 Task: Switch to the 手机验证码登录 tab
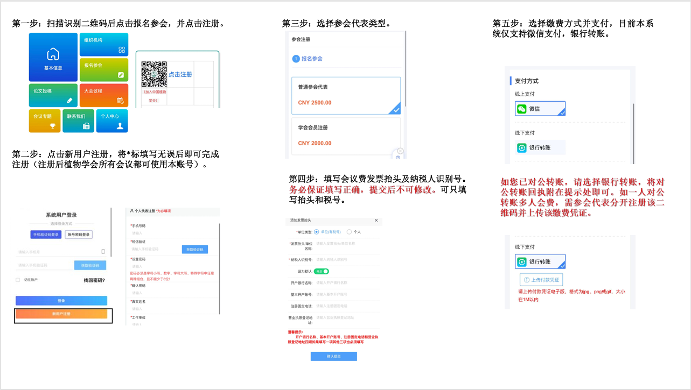46,235
